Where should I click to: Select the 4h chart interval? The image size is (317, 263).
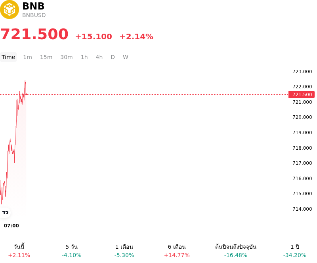pyautogui.click(x=99, y=57)
